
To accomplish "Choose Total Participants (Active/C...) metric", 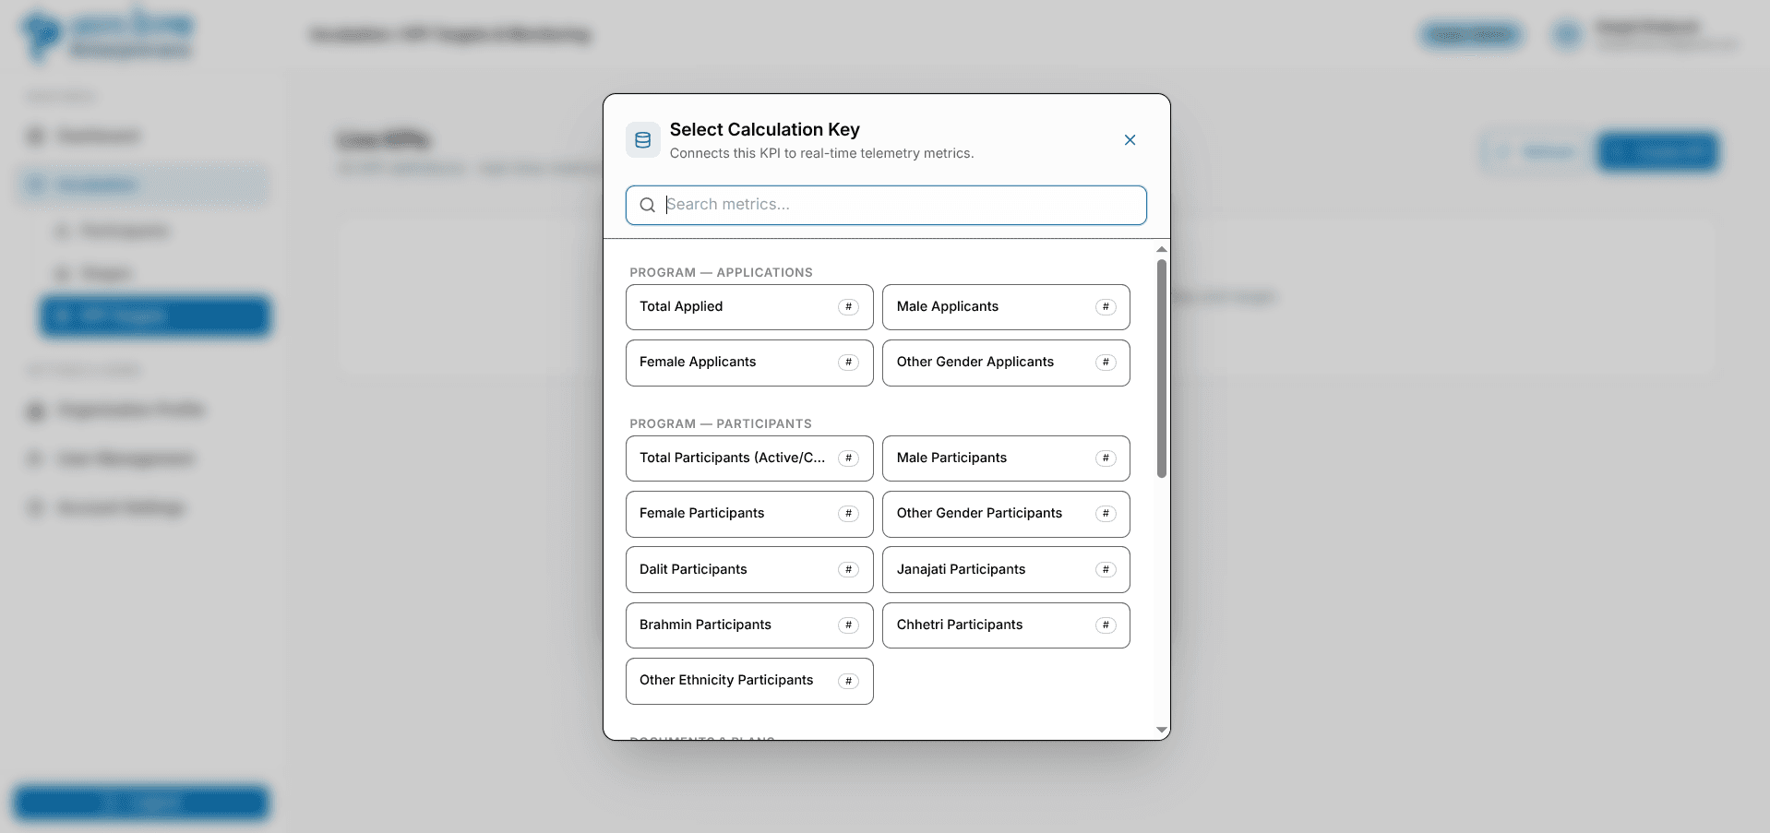I will (x=749, y=458).
